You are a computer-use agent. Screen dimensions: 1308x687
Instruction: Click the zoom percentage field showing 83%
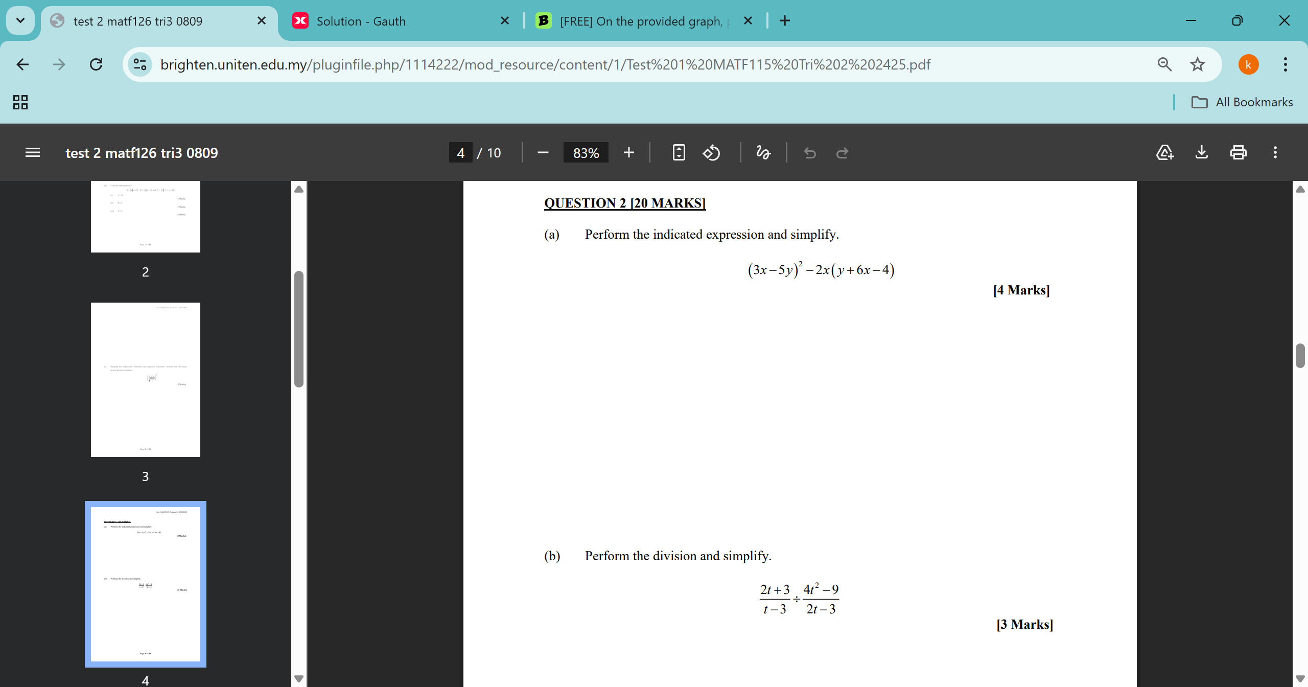[x=586, y=152]
